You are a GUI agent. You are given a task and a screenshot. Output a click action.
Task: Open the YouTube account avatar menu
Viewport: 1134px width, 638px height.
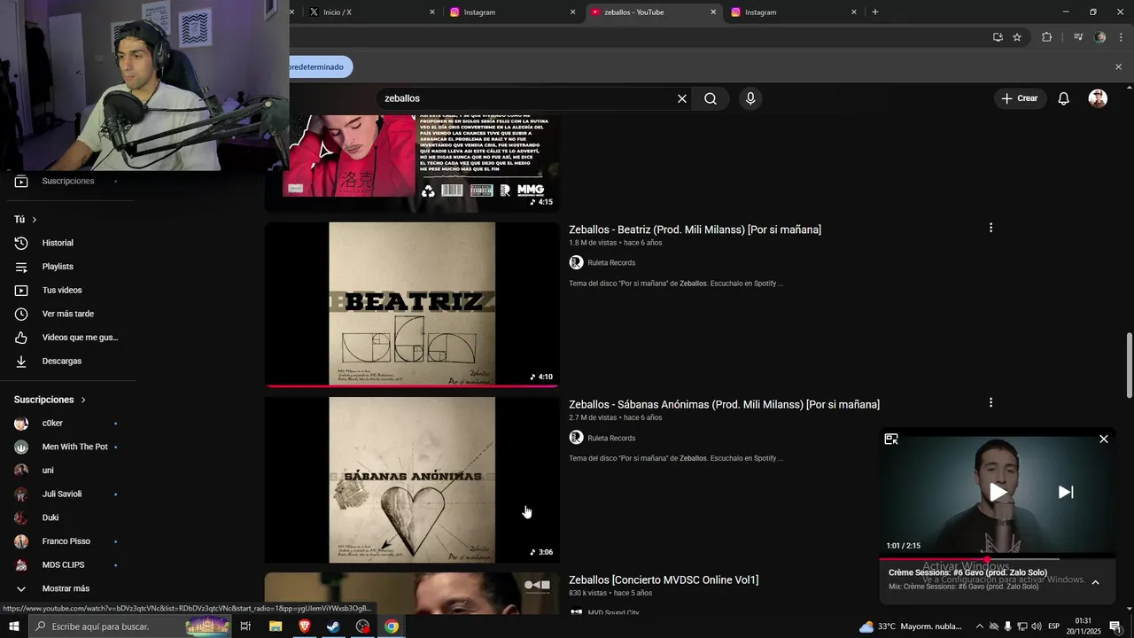pos(1098,98)
